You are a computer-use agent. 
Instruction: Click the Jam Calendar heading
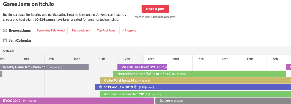[20, 40]
